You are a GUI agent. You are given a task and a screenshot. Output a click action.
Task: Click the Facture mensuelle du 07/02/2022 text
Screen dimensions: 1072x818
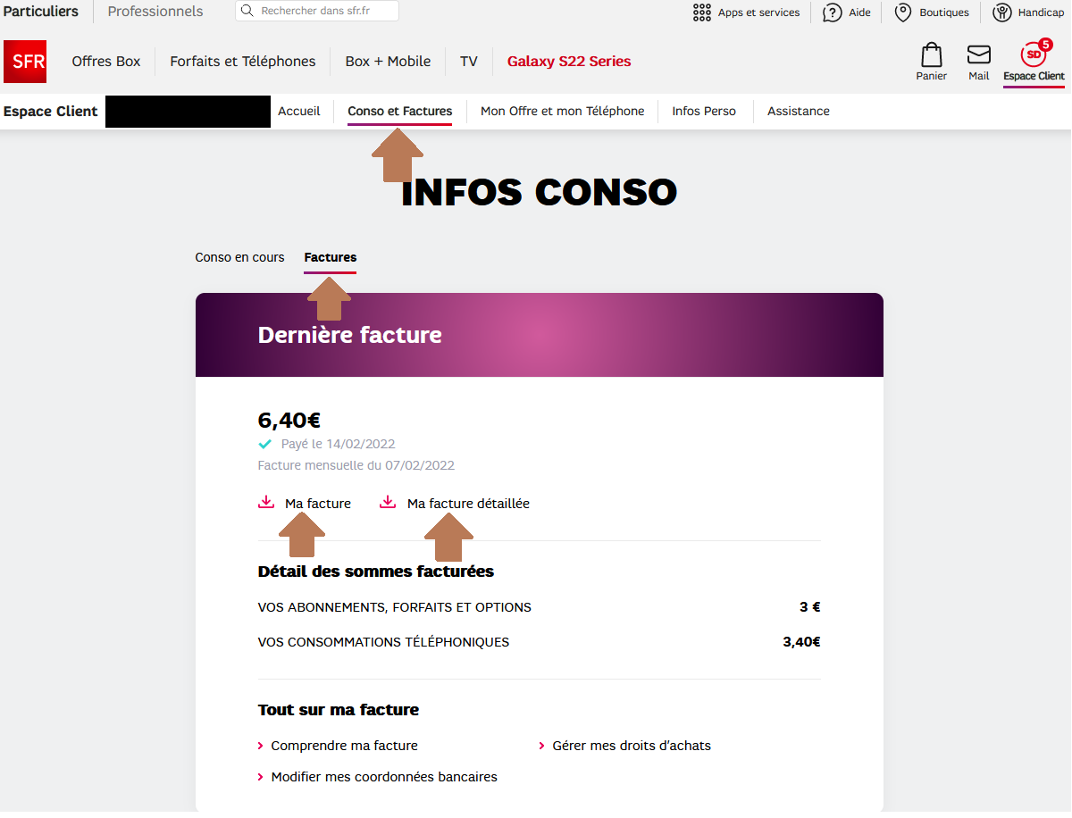pos(356,465)
